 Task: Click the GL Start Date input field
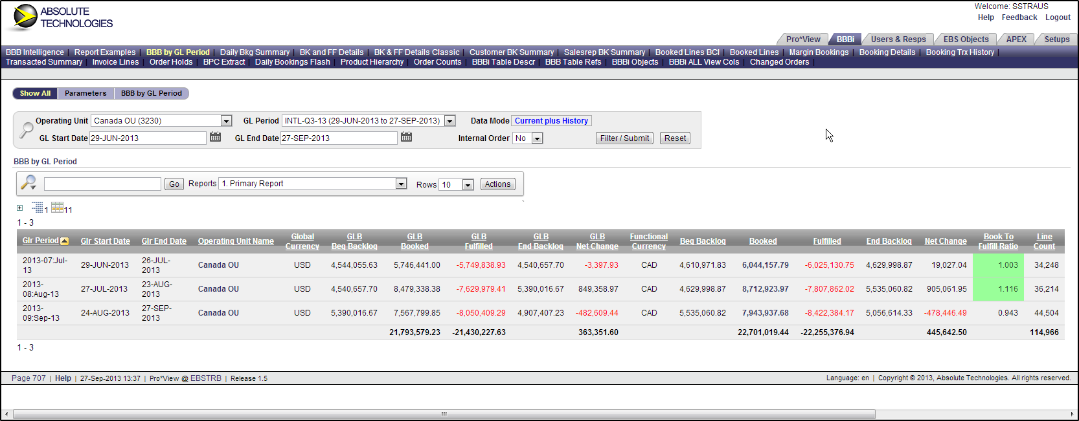148,138
